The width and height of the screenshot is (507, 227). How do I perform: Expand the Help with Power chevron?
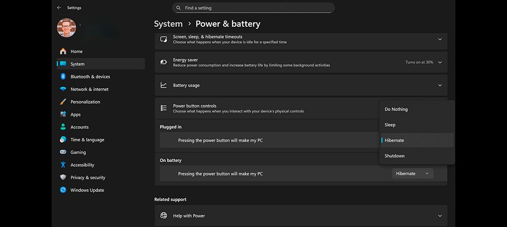point(440,216)
